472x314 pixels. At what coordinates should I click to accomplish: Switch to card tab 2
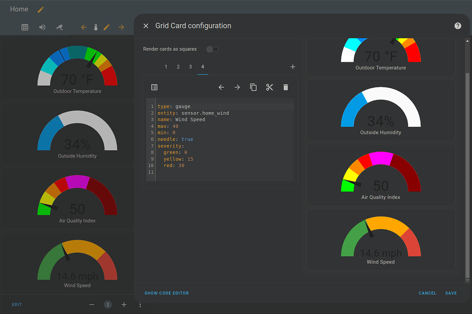pyautogui.click(x=178, y=66)
